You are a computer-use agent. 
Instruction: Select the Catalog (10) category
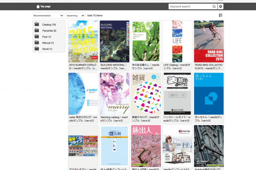coord(49,25)
